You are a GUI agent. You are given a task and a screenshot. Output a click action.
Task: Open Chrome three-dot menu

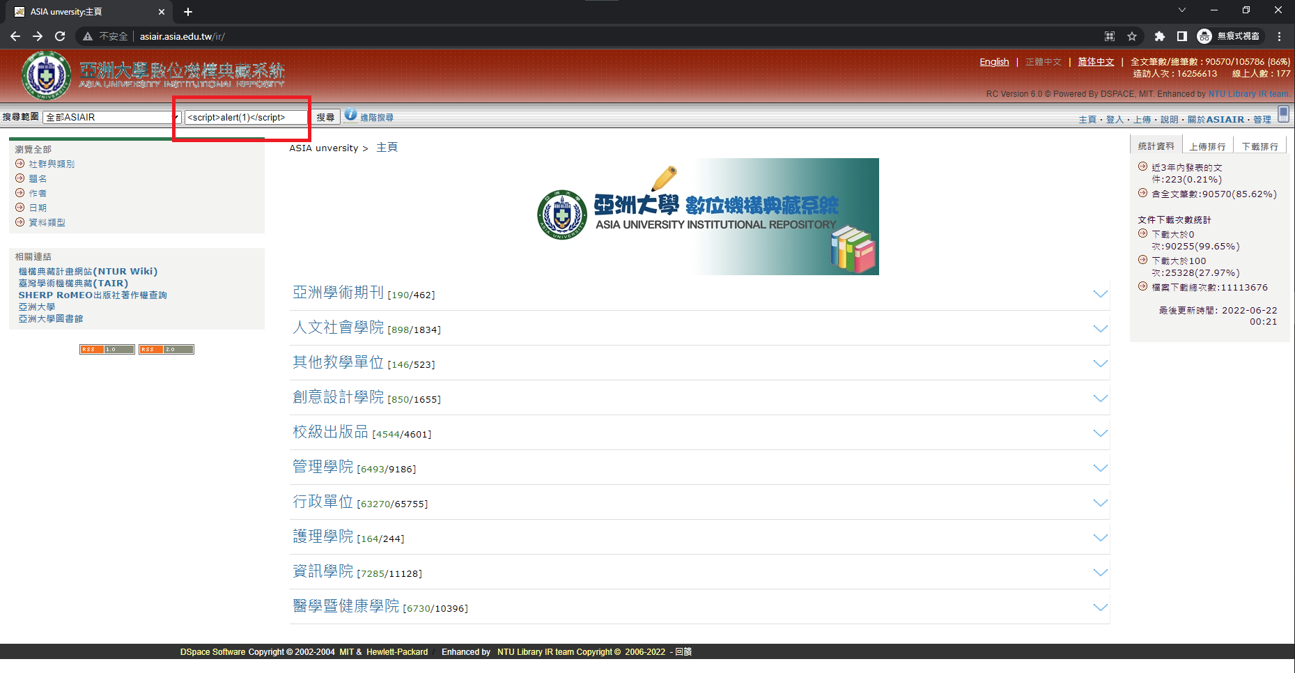[x=1280, y=36]
